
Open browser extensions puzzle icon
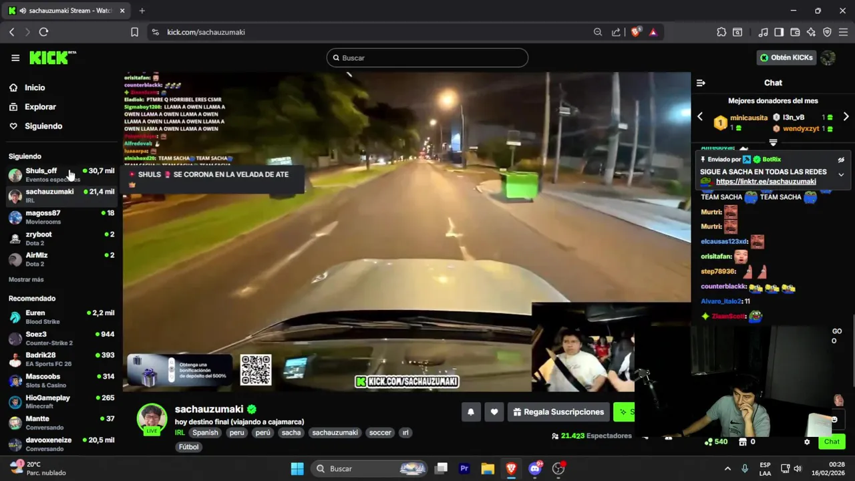721,32
